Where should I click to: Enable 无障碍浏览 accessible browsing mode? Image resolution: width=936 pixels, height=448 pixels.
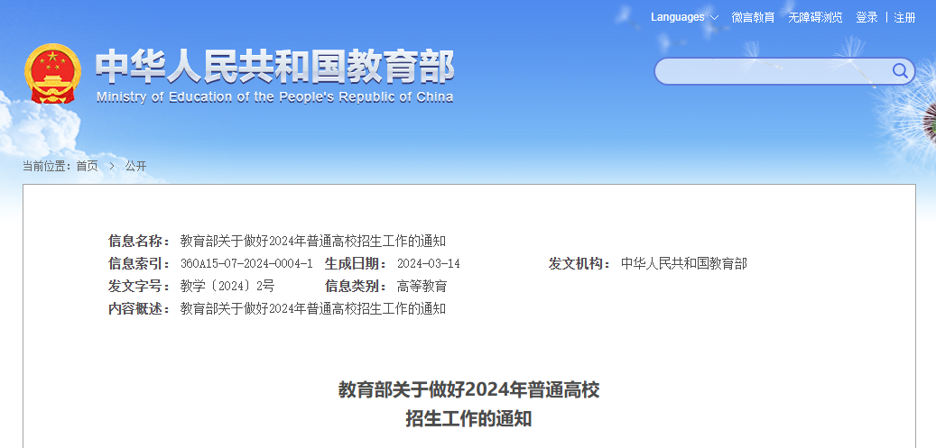815,17
